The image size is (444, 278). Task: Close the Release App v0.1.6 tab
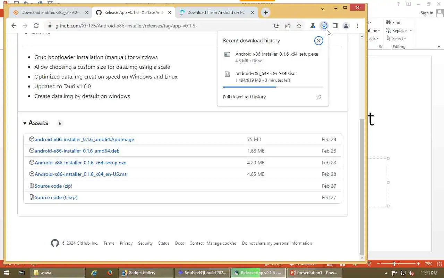click(x=170, y=13)
